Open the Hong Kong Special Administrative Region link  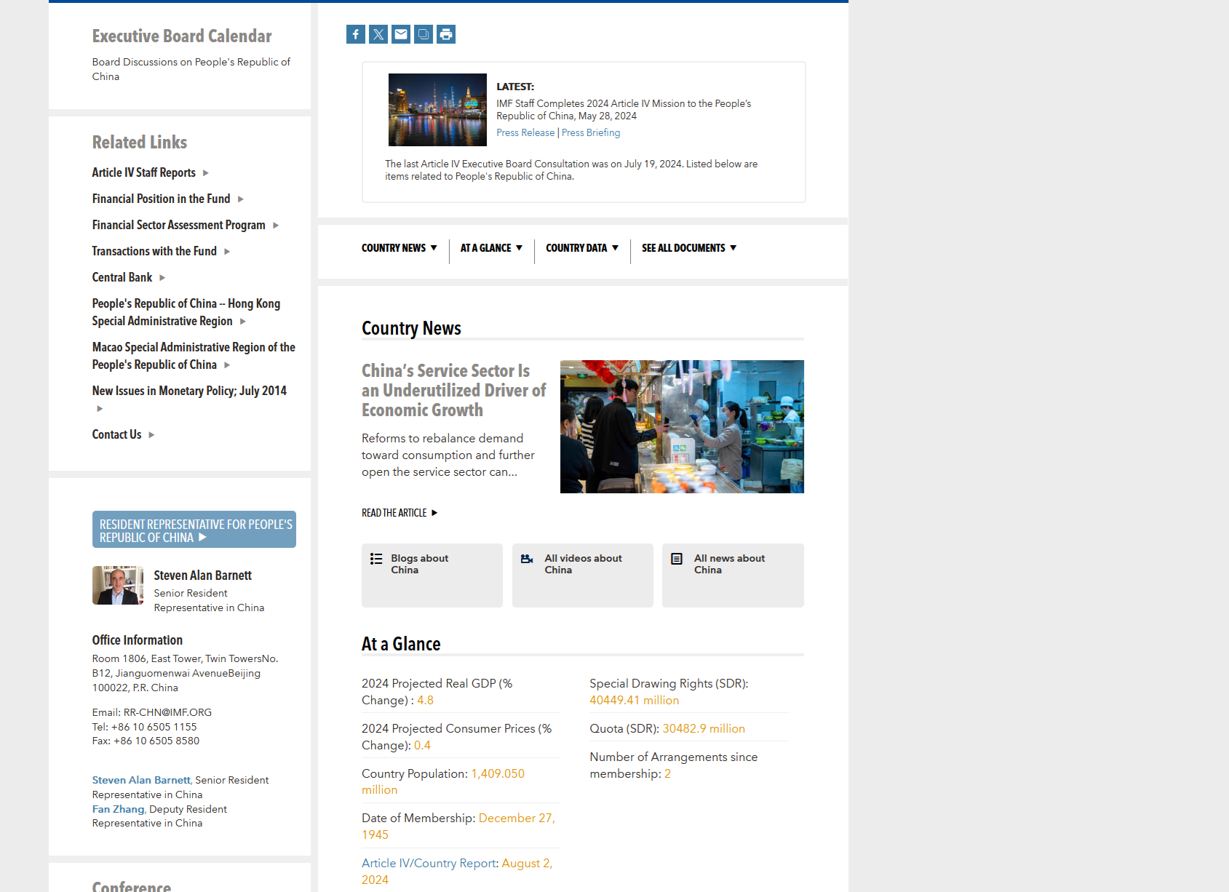tap(186, 312)
